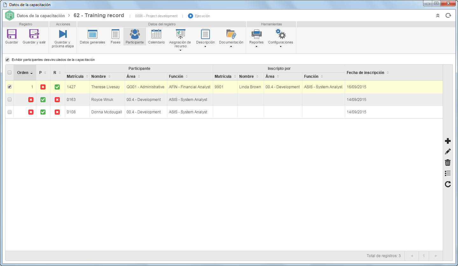Screen dimensions: 458x266
Task: Click 0006 - Project development text
Action: click(x=156, y=16)
